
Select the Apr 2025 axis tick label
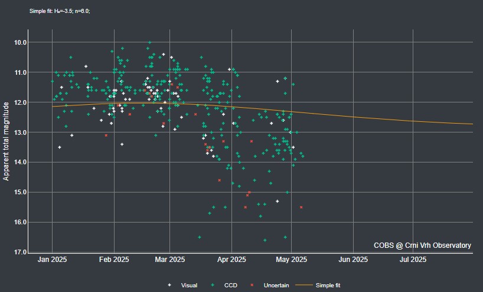click(231, 260)
